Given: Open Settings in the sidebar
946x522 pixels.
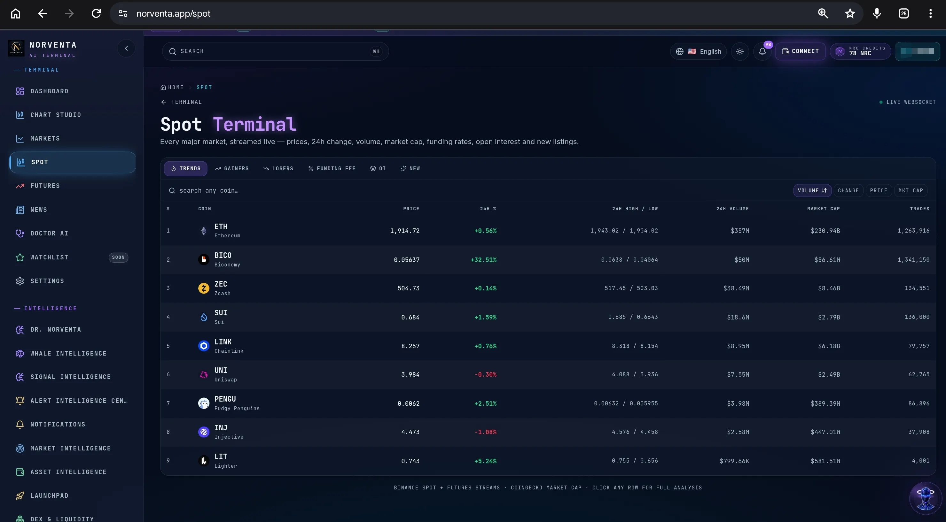Looking at the screenshot, I should point(72,281).
